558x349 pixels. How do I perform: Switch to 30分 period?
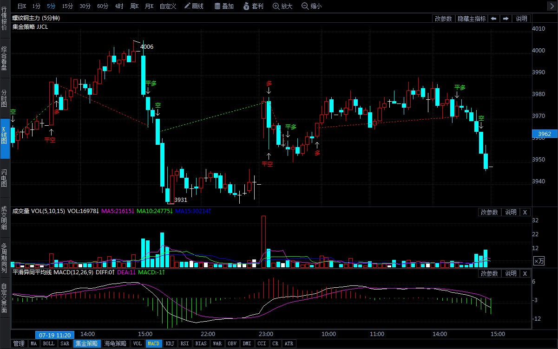click(85, 6)
